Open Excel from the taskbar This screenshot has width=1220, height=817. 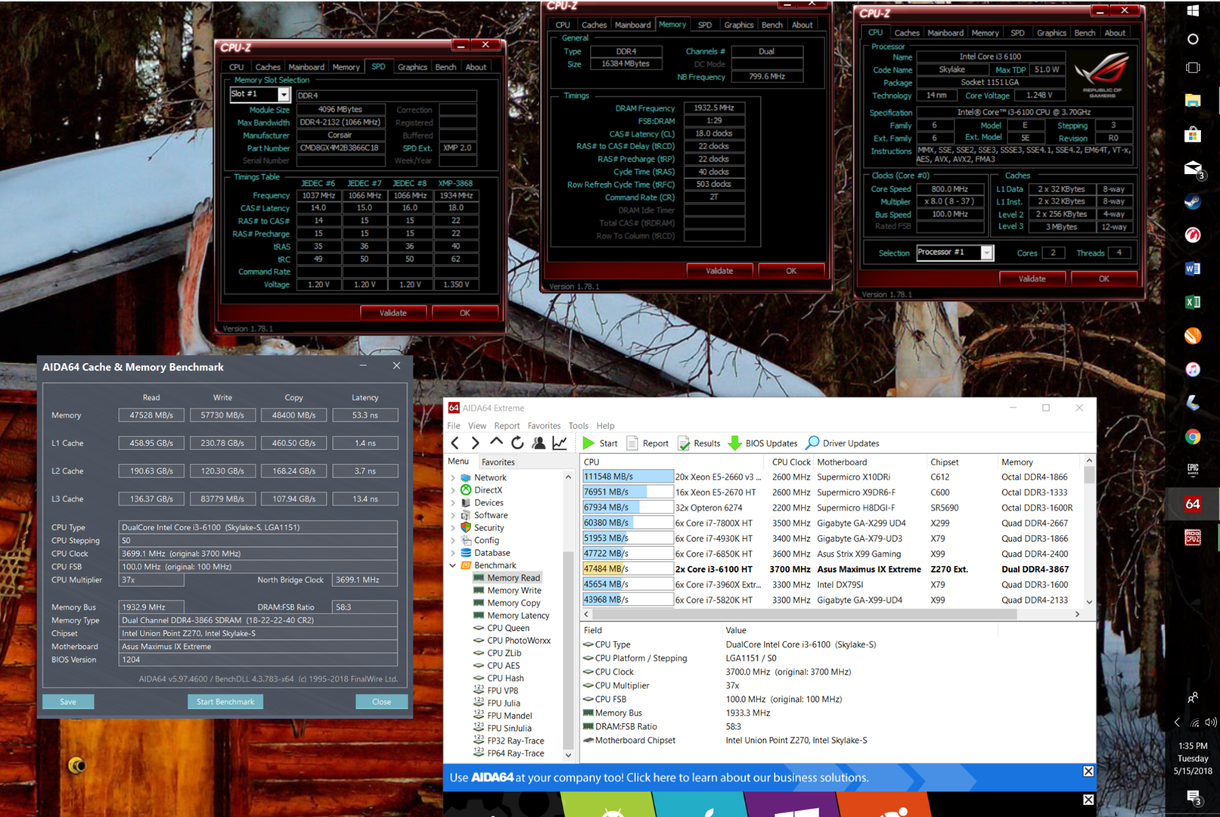tap(1193, 302)
